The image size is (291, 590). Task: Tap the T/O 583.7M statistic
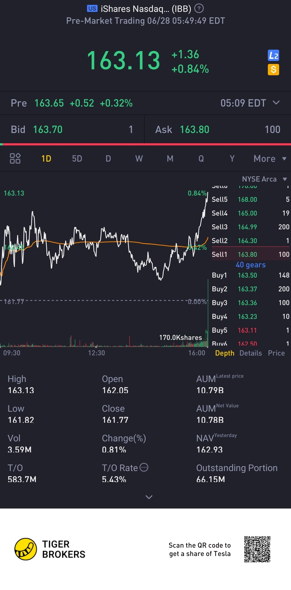click(22, 473)
